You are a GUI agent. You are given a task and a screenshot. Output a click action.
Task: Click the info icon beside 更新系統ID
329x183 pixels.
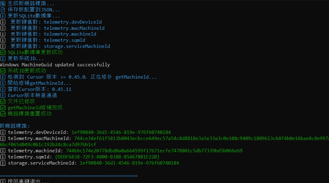point(3,59)
